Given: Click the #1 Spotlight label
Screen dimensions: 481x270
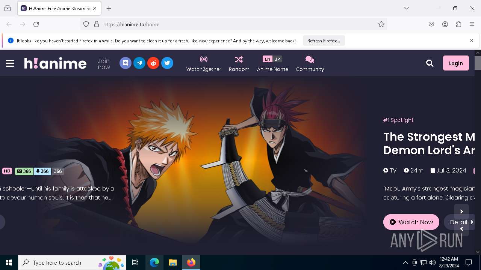Looking at the screenshot, I should point(398,120).
